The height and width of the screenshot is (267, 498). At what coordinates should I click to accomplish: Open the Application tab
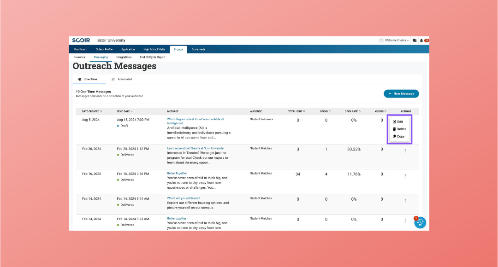pyautogui.click(x=128, y=49)
